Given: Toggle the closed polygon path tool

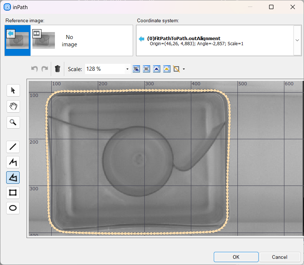Looking at the screenshot, I should (x=13, y=178).
